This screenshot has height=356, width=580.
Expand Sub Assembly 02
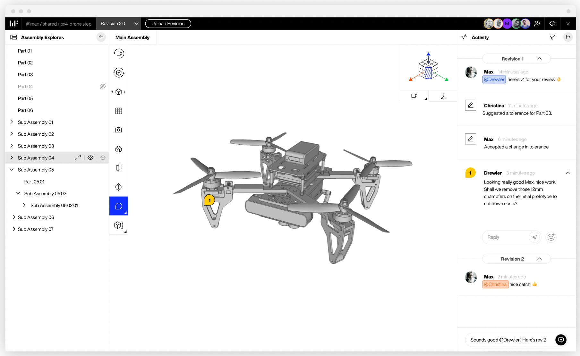click(12, 134)
